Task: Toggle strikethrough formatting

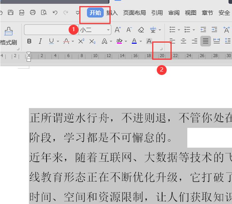Action: [x=66, y=41]
